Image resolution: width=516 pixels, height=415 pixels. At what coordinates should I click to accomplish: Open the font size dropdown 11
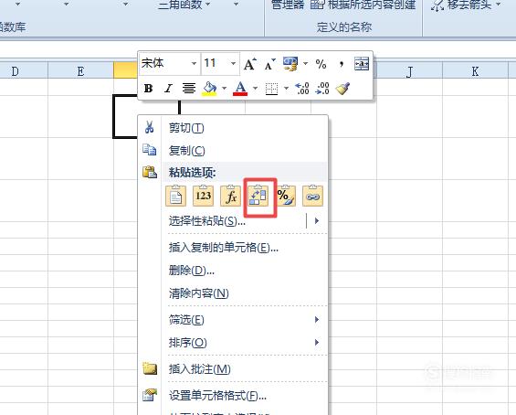[233, 63]
